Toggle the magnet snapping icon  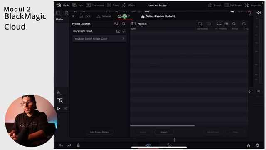click(58, 108)
